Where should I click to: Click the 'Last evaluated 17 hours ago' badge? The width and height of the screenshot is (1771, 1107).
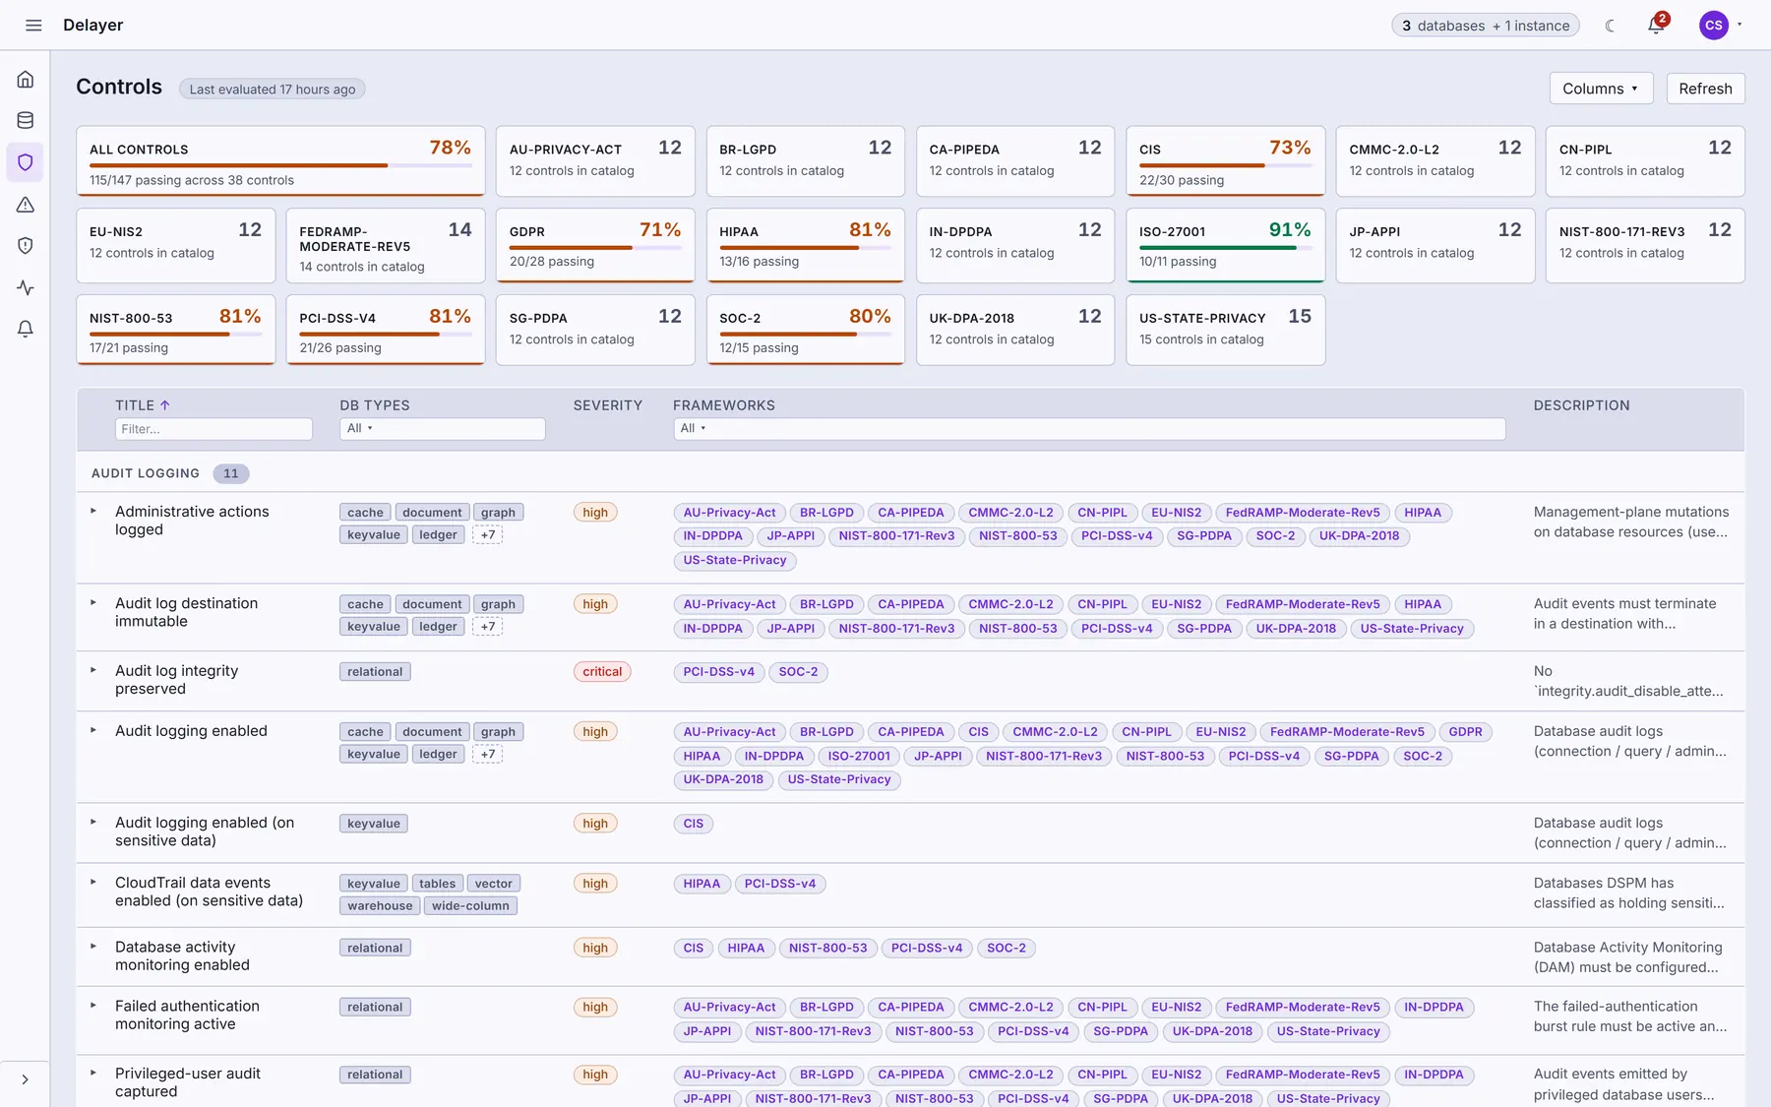[x=273, y=90]
